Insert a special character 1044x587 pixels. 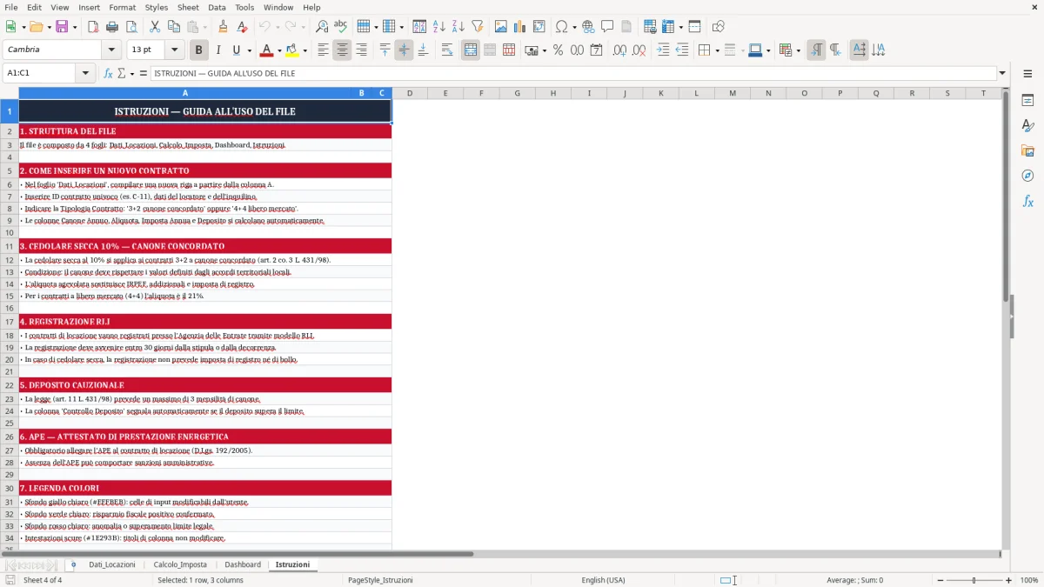coord(561,27)
